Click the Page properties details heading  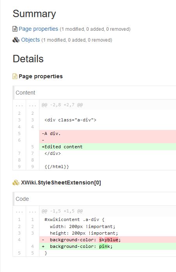pos(41,76)
